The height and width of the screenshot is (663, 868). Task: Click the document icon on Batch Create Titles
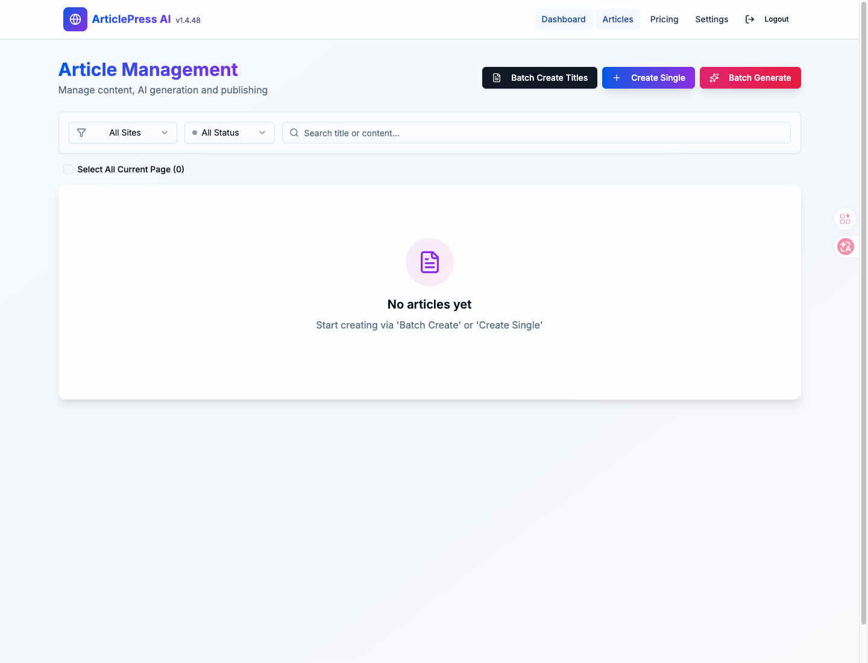coord(497,78)
